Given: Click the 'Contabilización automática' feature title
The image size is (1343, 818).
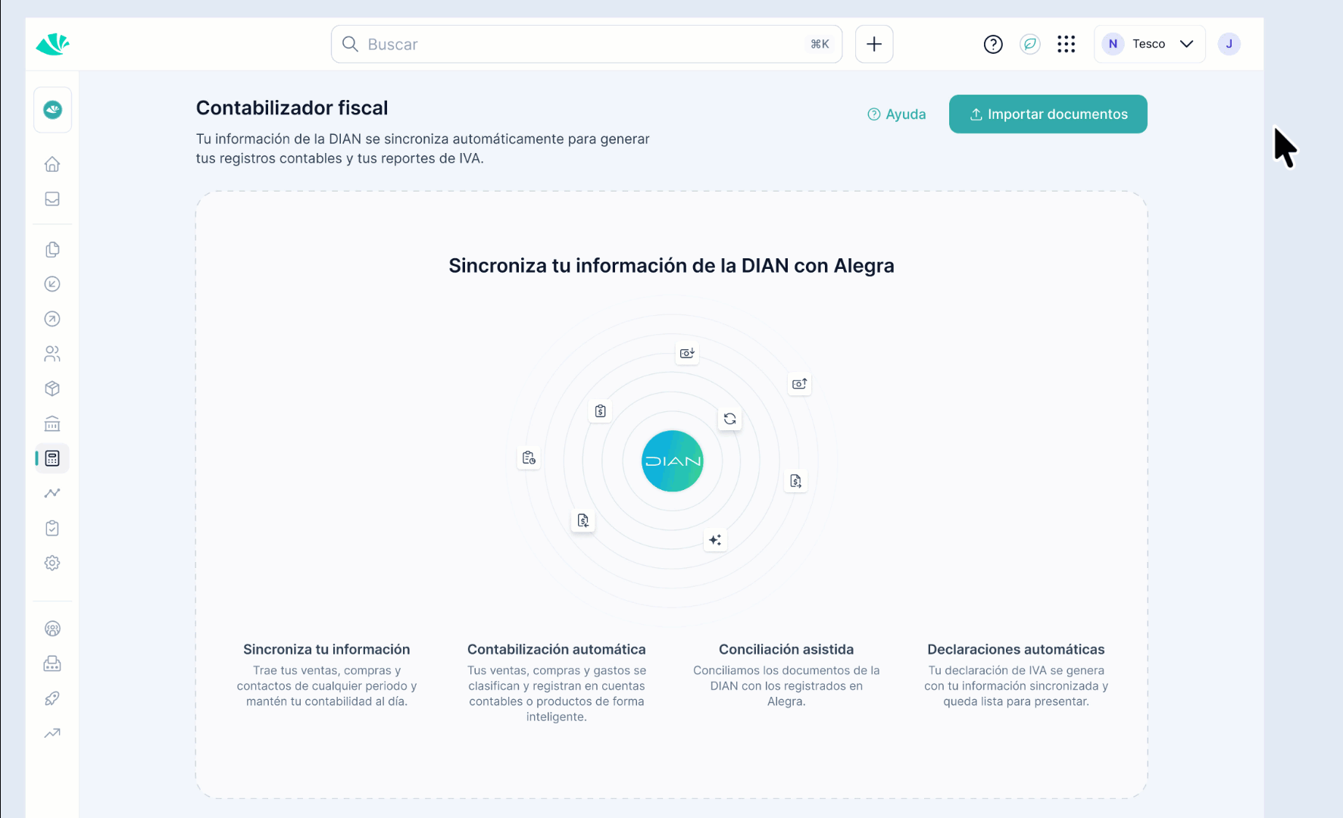Looking at the screenshot, I should (557, 649).
